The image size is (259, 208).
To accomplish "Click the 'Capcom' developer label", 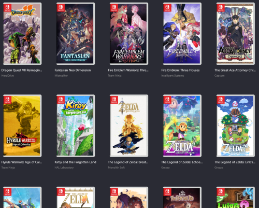I will point(220,76).
